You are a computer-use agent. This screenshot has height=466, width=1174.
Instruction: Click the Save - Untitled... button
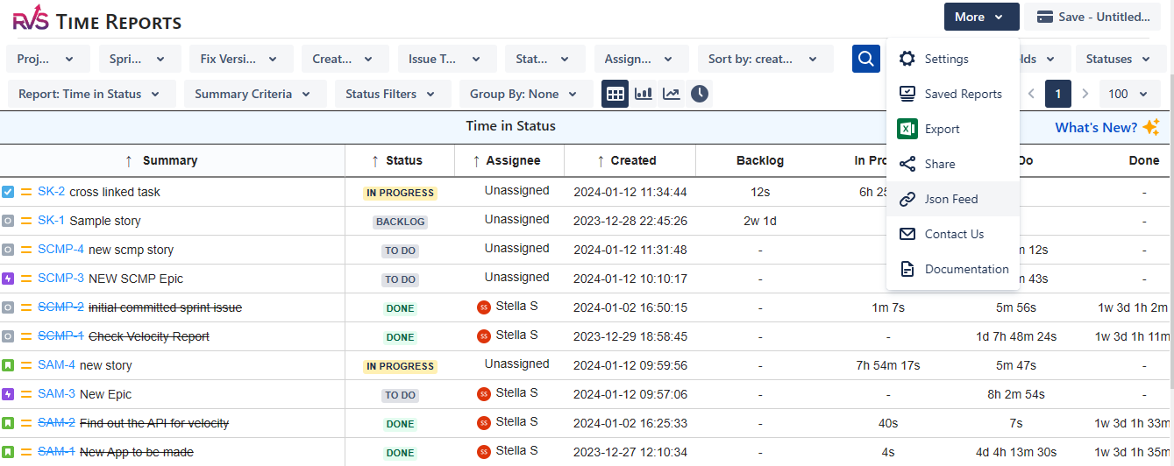pyautogui.click(x=1092, y=17)
